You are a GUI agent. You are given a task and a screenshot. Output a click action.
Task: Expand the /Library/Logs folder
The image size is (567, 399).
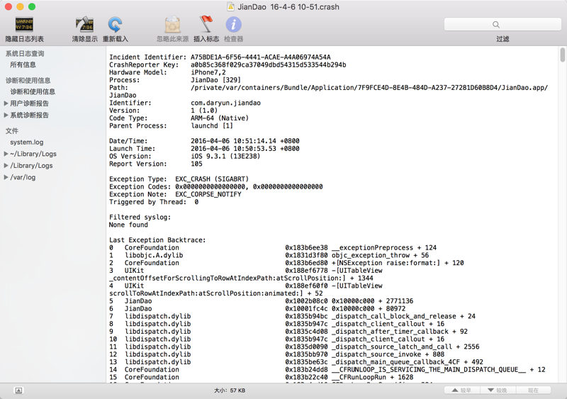click(6, 165)
